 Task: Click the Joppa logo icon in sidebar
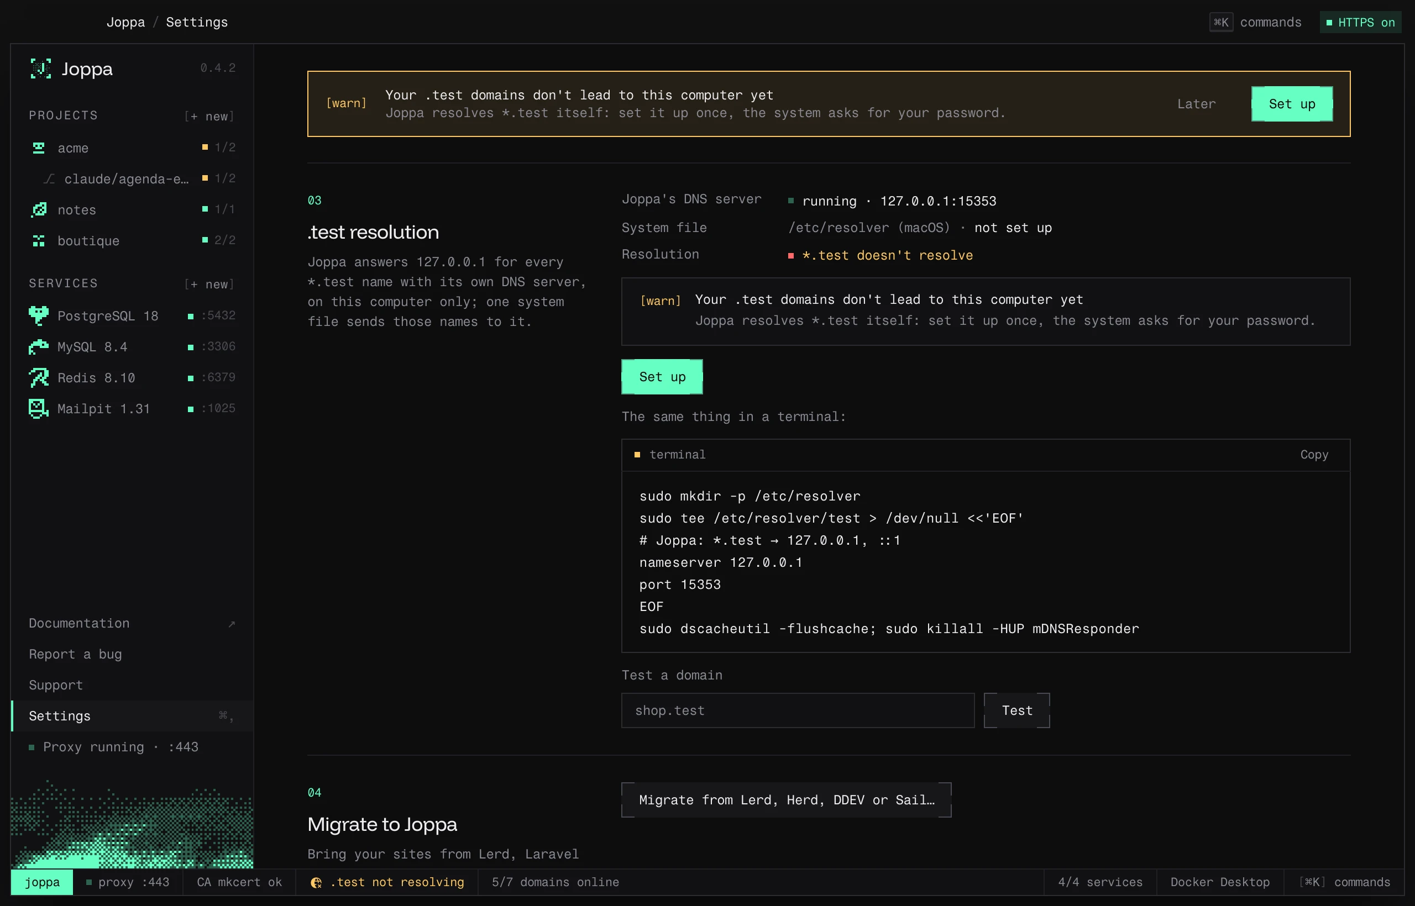tap(40, 69)
